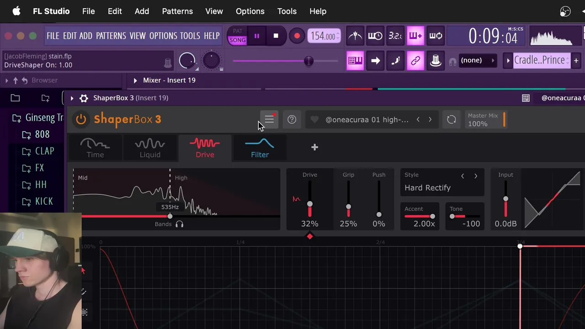The image size is (585, 329).
Task: Open ShaperBox 3 plugin options arrow
Action: 72,98
